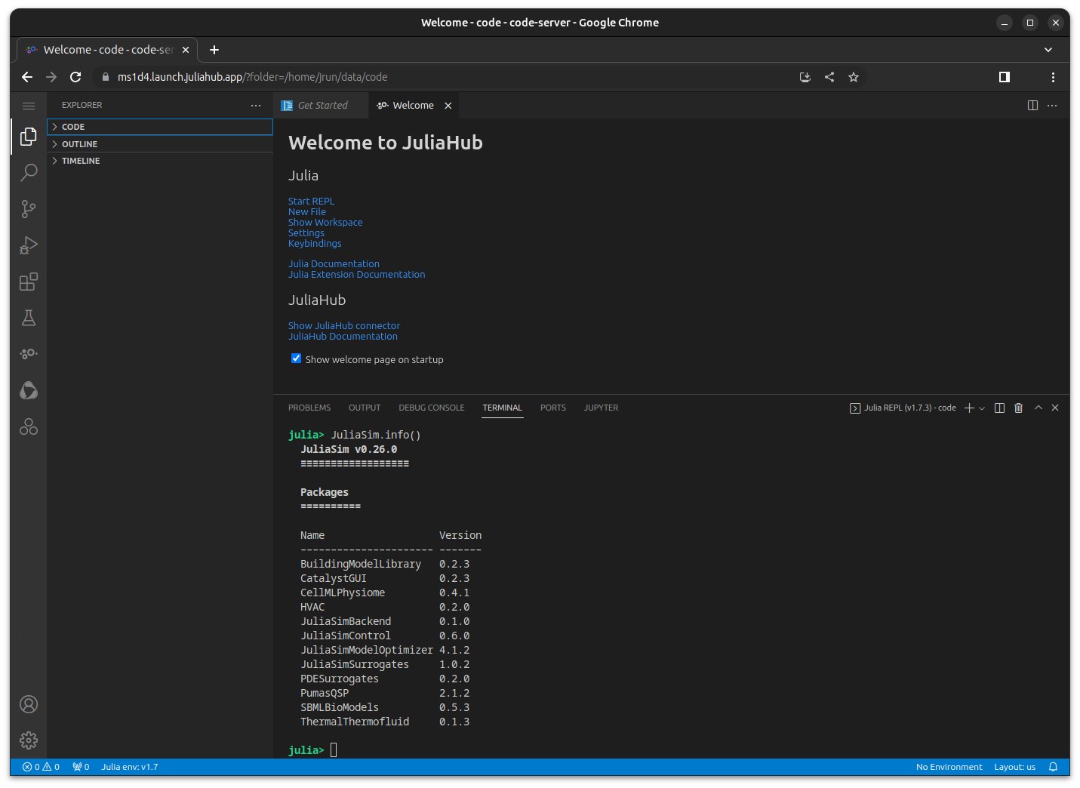The image size is (1080, 788).
Task: Open the Testing flask view
Action: point(29,318)
